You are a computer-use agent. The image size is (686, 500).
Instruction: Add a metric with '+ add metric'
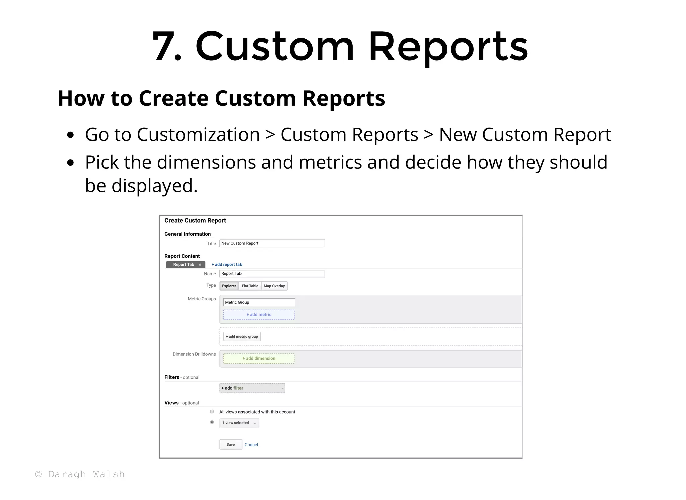coord(259,315)
